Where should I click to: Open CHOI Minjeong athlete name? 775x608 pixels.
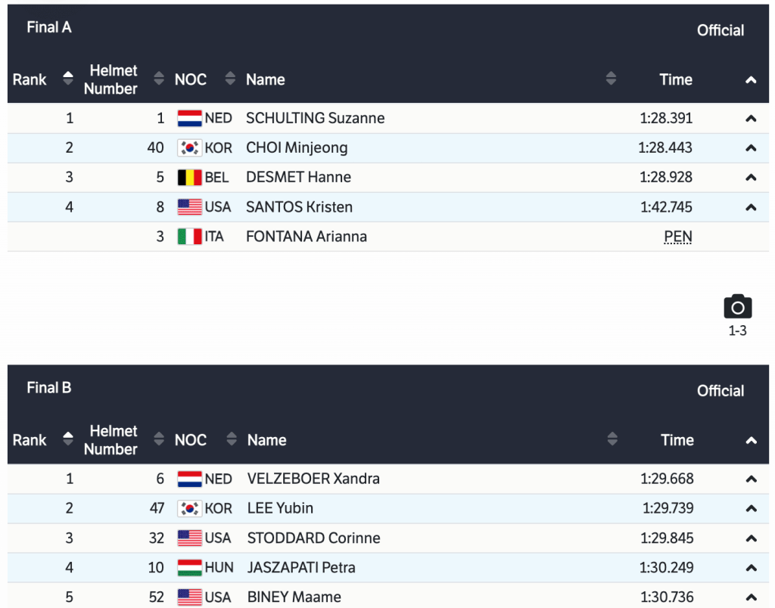[x=297, y=148]
